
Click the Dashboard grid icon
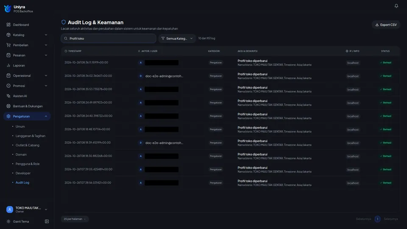(8, 25)
